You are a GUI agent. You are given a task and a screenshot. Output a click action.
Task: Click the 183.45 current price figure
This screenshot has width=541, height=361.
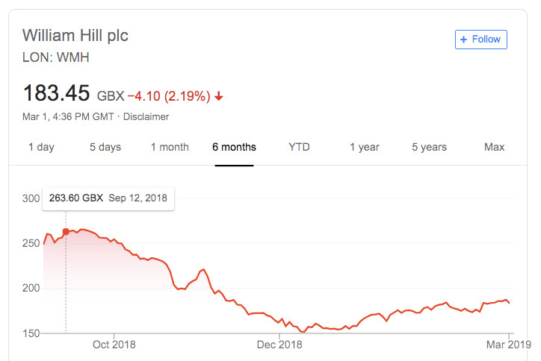point(56,93)
